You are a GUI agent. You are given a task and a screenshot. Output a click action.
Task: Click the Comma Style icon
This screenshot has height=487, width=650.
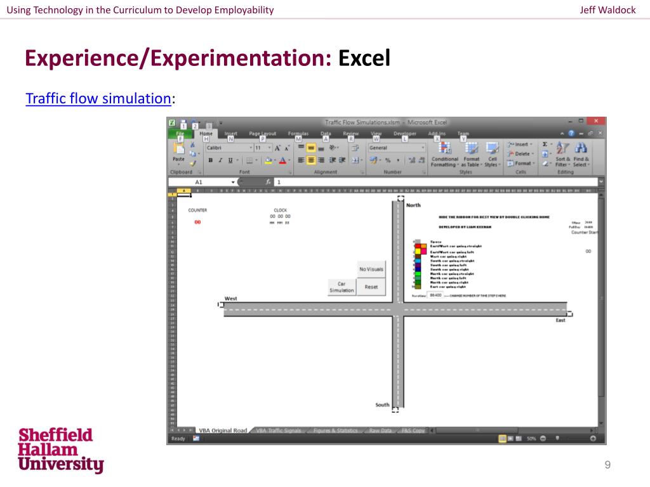click(x=399, y=160)
